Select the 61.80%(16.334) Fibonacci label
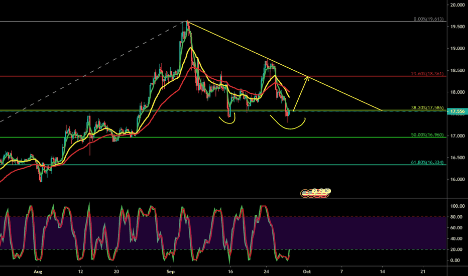 (x=427, y=162)
